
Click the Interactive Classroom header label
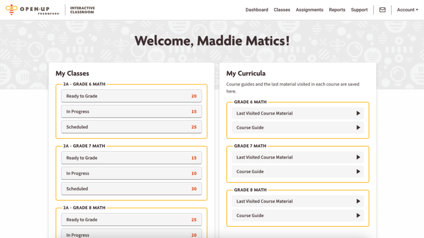click(82, 10)
